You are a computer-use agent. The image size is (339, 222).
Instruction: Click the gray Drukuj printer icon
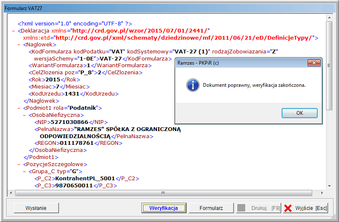coord(241,208)
